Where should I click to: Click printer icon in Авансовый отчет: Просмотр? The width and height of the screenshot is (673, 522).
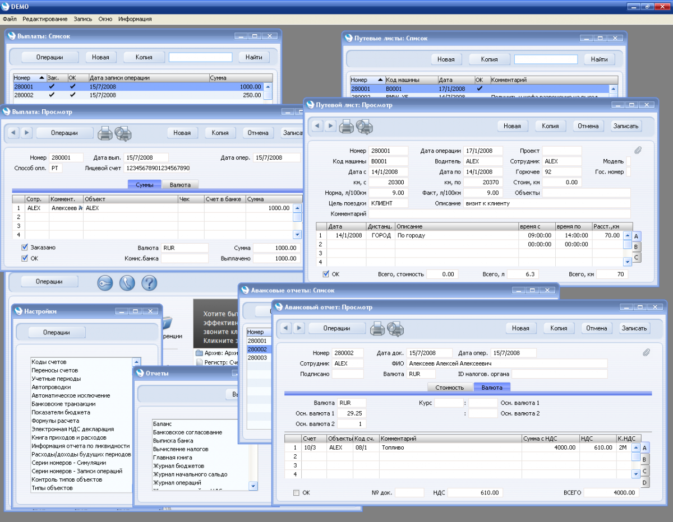378,329
